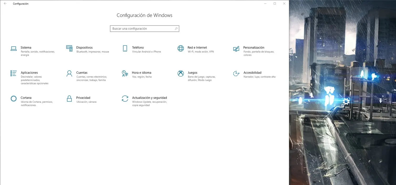The image size is (396, 185).
Task: Open the Hora e idioma icon
Action: click(x=125, y=73)
